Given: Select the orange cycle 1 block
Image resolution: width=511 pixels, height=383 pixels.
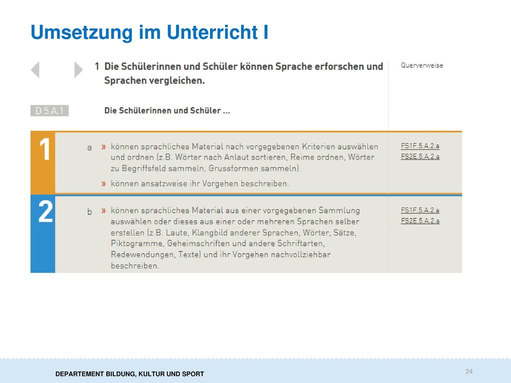Looking at the screenshot, I should [x=43, y=162].
